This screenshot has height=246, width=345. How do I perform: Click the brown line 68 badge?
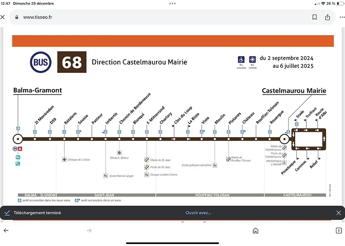tap(71, 62)
